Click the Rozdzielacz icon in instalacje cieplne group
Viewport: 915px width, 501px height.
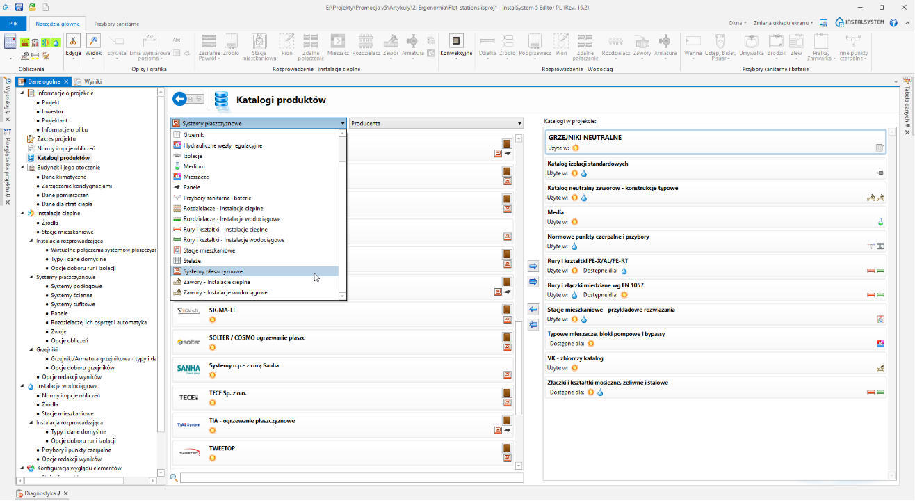[x=366, y=40]
